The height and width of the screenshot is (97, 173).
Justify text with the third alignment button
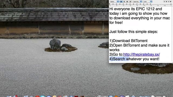tap(127, 2)
